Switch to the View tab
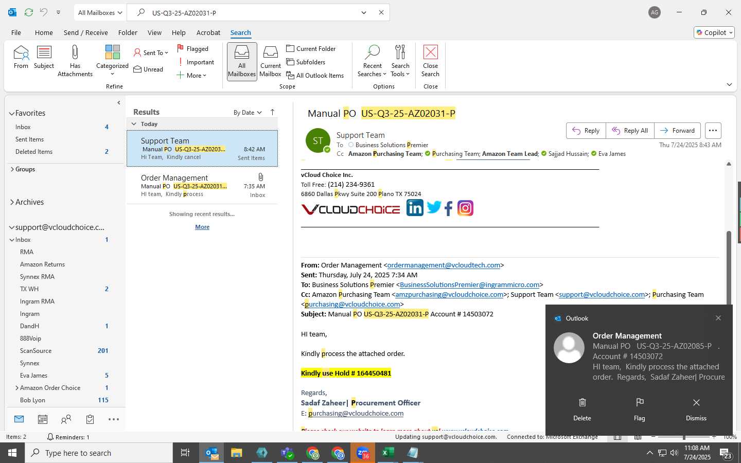 pos(154,32)
